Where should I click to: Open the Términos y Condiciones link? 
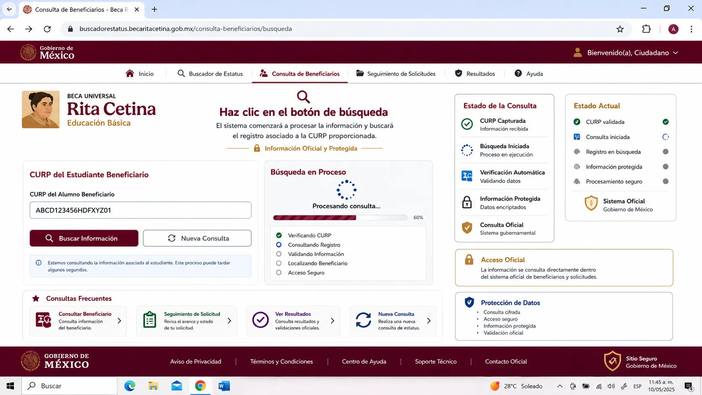click(x=281, y=361)
